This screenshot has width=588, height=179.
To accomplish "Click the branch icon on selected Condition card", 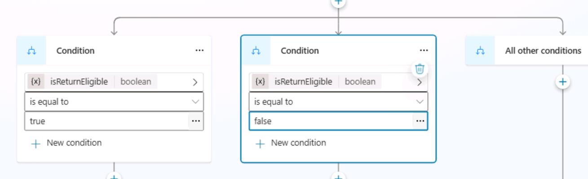I will pyautogui.click(x=256, y=51).
